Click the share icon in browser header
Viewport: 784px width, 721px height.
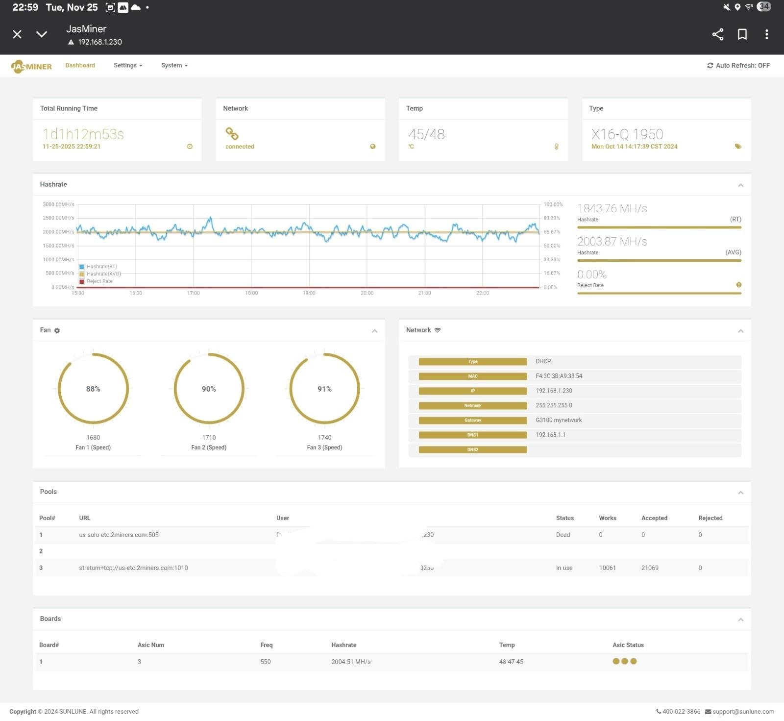click(717, 34)
